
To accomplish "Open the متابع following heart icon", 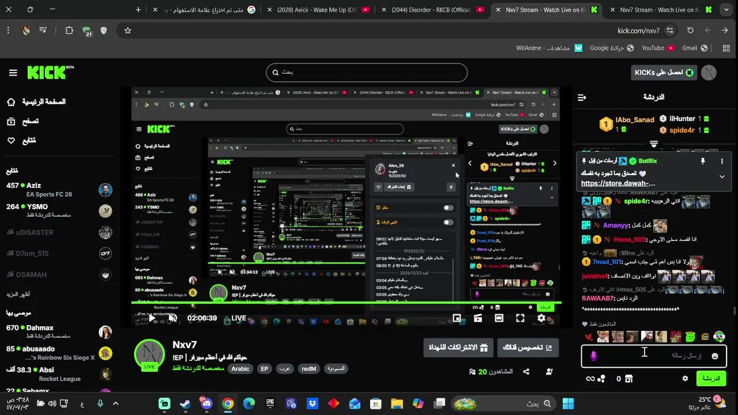I will point(11,140).
